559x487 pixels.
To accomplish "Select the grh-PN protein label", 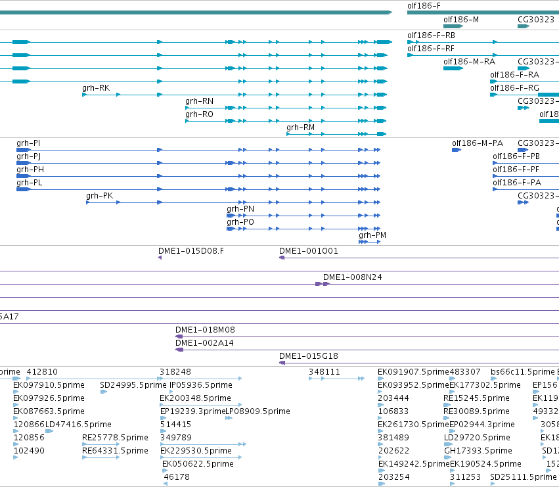I will [240, 210].
